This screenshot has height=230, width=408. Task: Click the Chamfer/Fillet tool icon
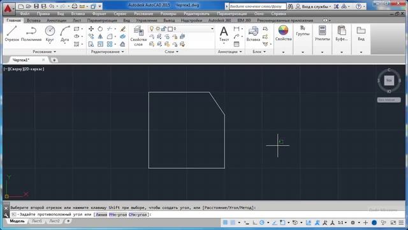pos(110,36)
